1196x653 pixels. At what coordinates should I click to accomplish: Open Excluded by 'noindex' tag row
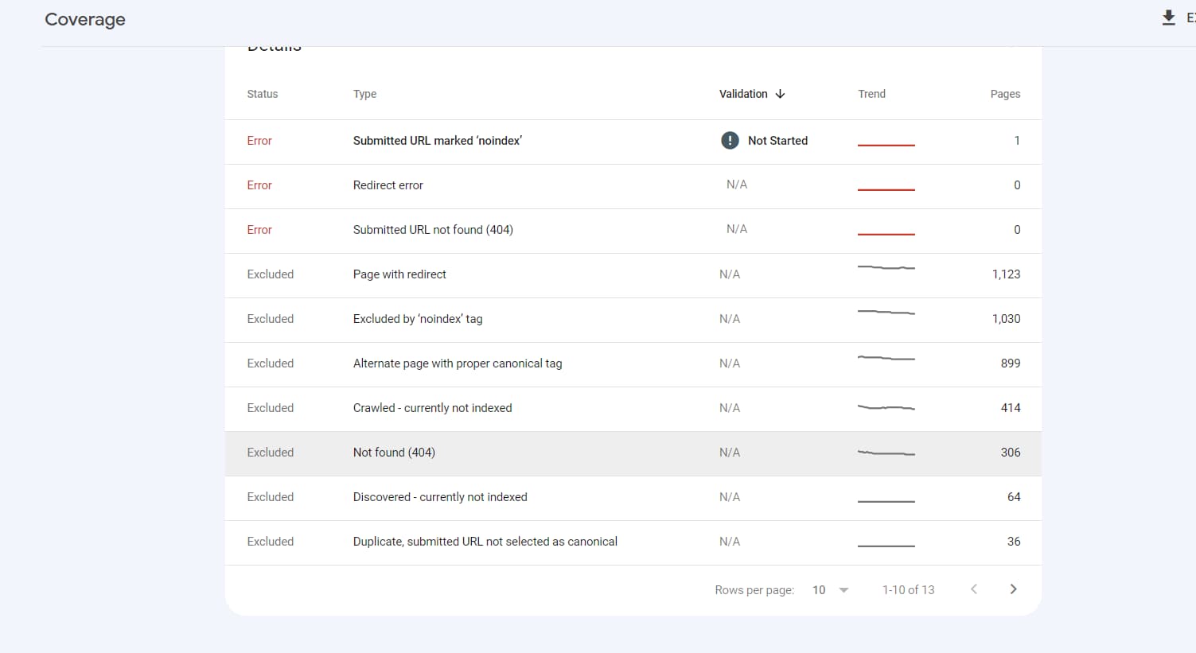(x=633, y=320)
